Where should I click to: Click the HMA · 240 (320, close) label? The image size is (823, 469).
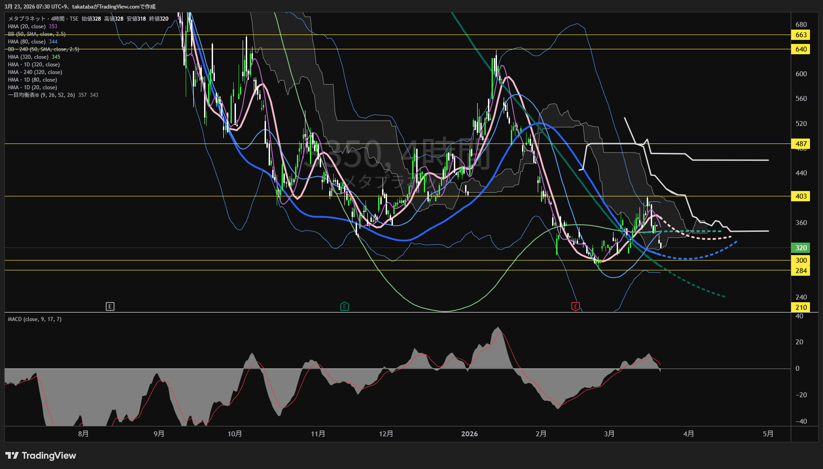35,72
